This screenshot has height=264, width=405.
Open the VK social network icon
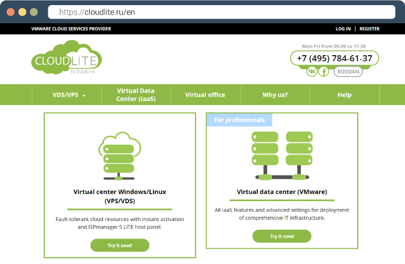pos(312,72)
